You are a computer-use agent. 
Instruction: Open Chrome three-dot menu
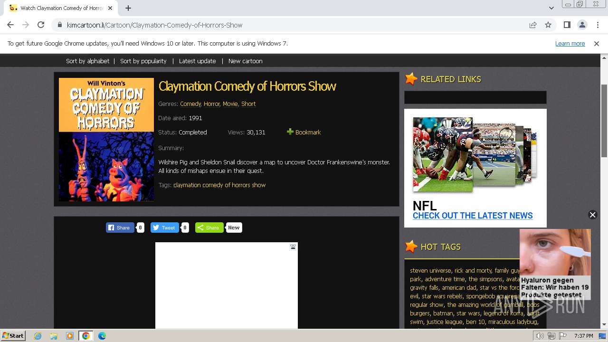pos(598,25)
